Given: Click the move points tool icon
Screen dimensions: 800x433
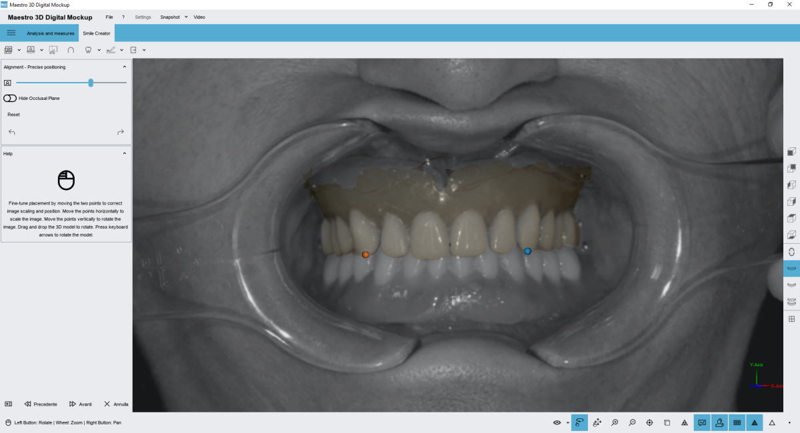Looking at the screenshot, I should click(597, 422).
